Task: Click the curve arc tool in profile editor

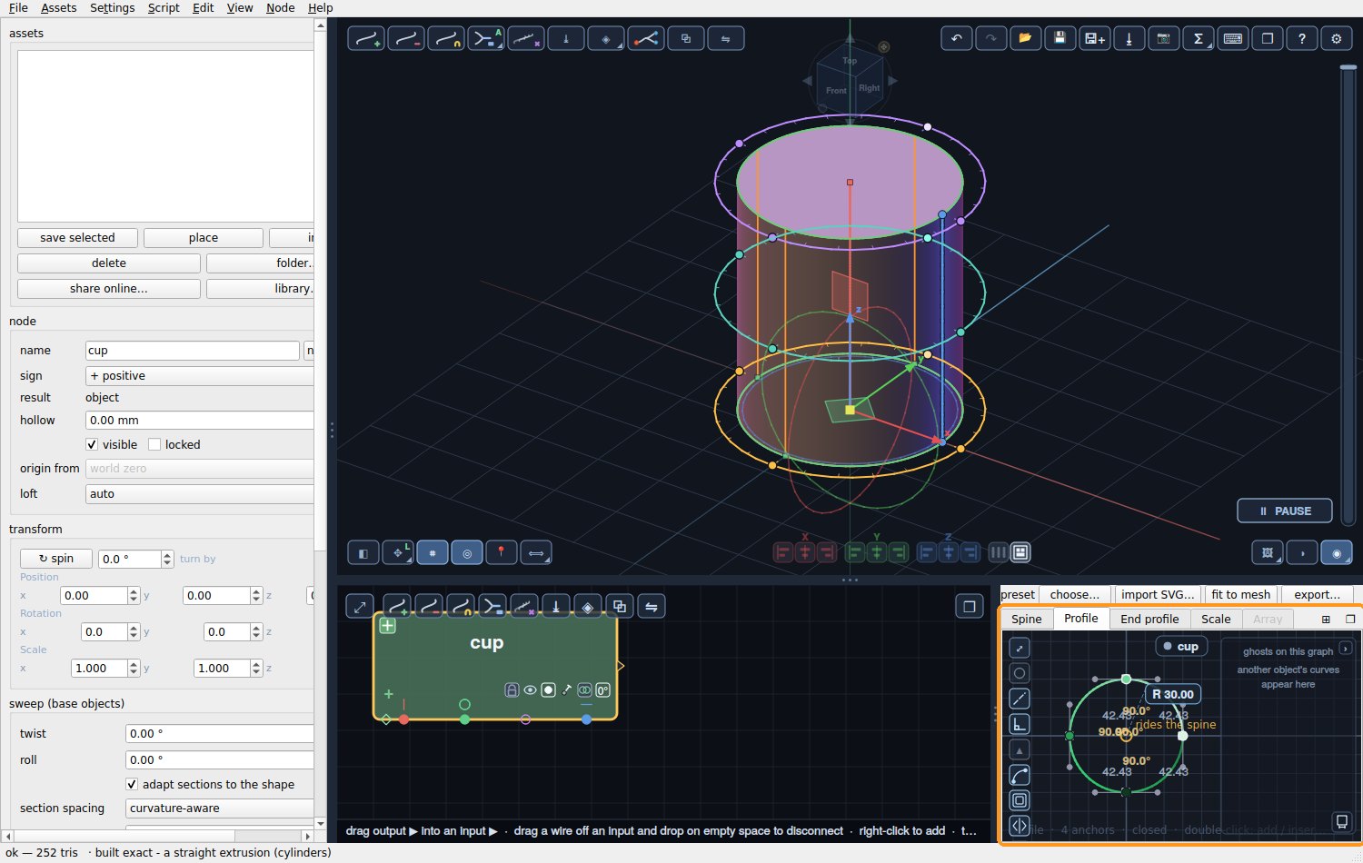Action: point(1020,775)
